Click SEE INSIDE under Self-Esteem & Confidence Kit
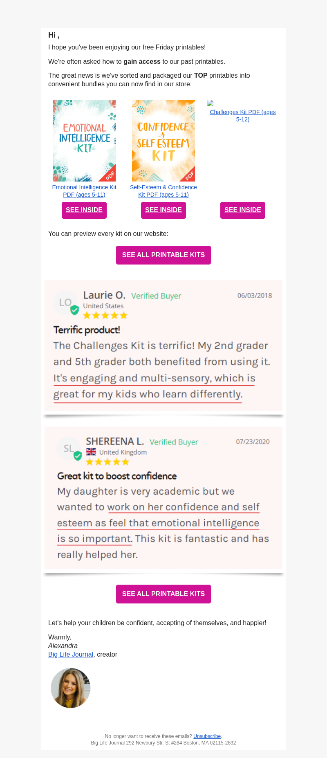This screenshot has width=327, height=758. point(163,210)
